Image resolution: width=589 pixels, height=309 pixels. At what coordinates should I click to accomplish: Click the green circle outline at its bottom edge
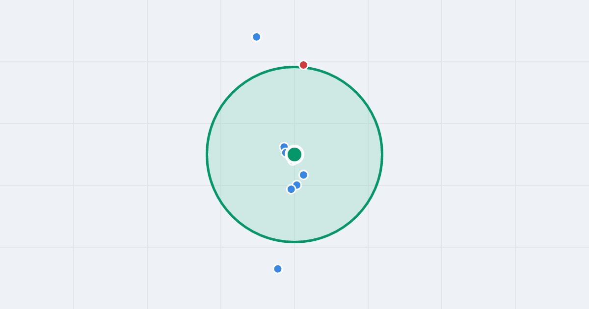point(294,242)
